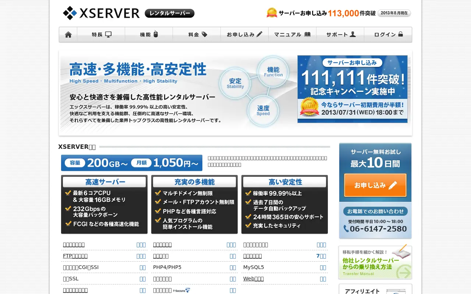Click ログイン in the navigation bar

(388, 35)
